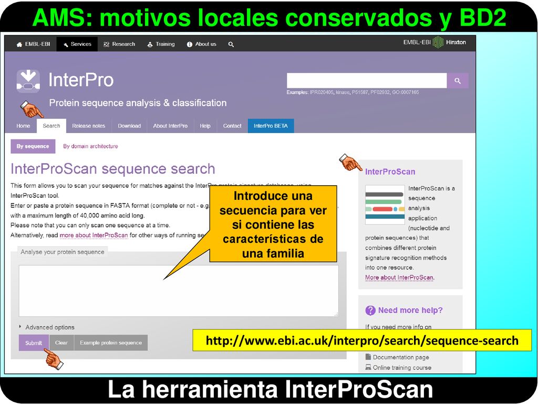Select the By sequence button
Viewport: 538px width, 404px height.
33,146
